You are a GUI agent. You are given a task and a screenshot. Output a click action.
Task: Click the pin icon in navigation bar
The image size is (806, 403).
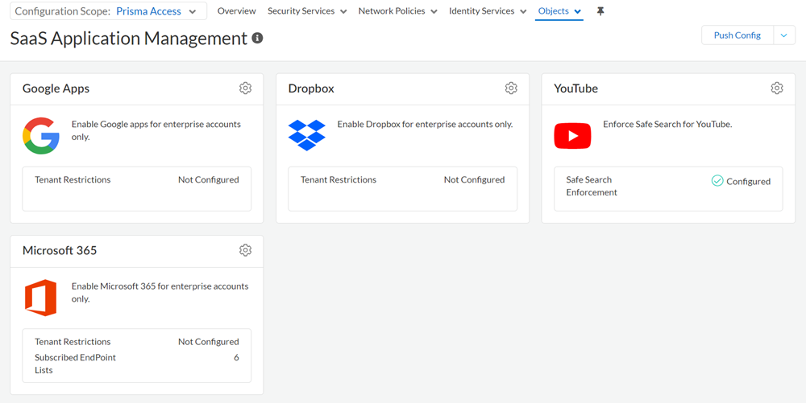600,11
